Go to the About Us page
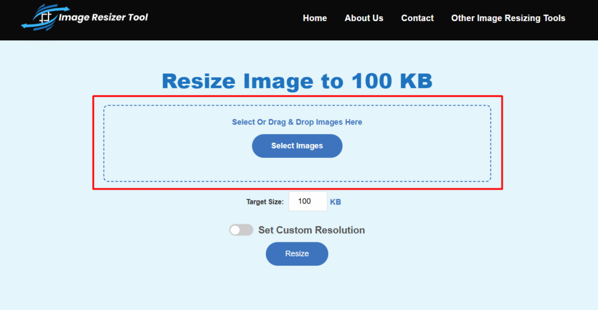Image resolution: width=598 pixels, height=310 pixels. 364,18
